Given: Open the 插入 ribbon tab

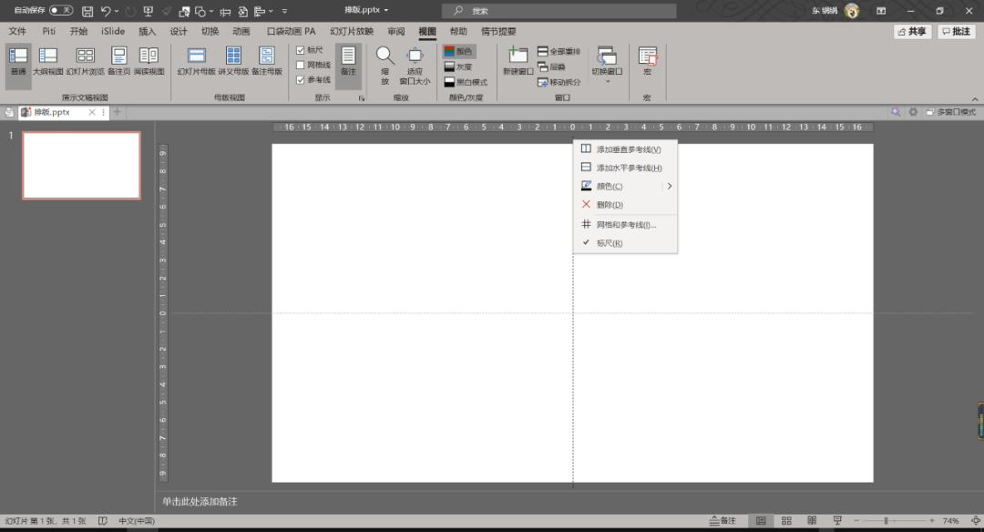Looking at the screenshot, I should (x=147, y=31).
